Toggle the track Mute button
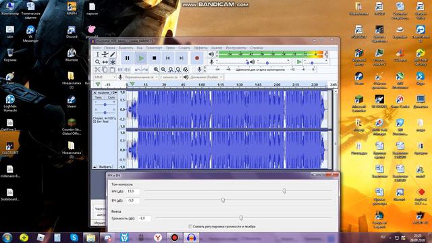The image size is (432, 243). click(x=99, y=97)
